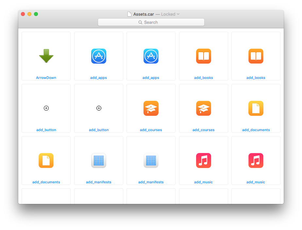Image resolution: width=302 pixels, height=230 pixels.
Task: Select add_music note icon beside add_manifests
Action: pyautogui.click(x=204, y=161)
